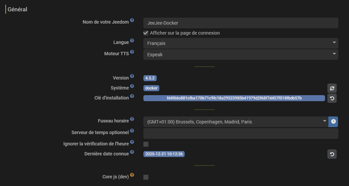349x186 pixels.
Task: Click the JeeJee-Docker name input field
Action: click(x=241, y=23)
